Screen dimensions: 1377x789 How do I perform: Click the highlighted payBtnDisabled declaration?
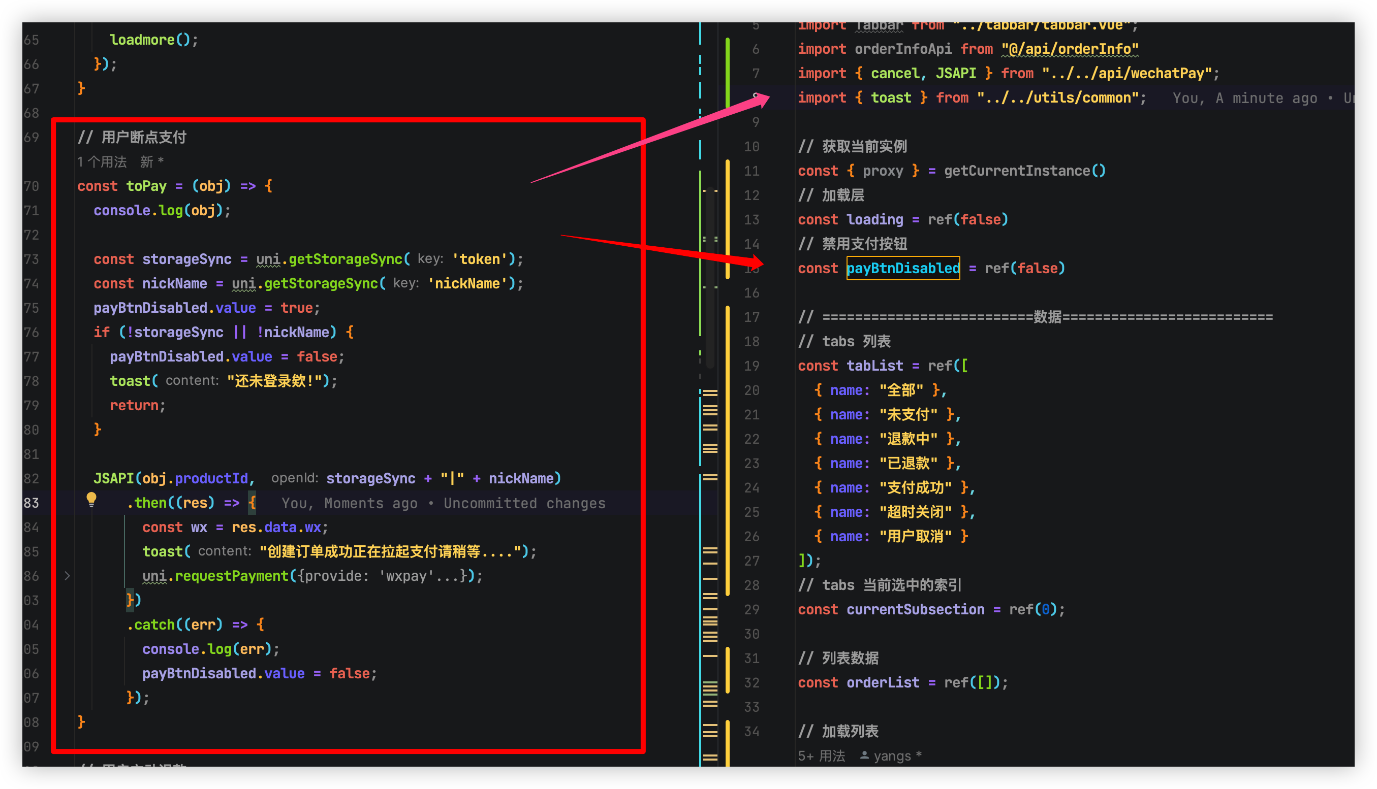pos(903,268)
